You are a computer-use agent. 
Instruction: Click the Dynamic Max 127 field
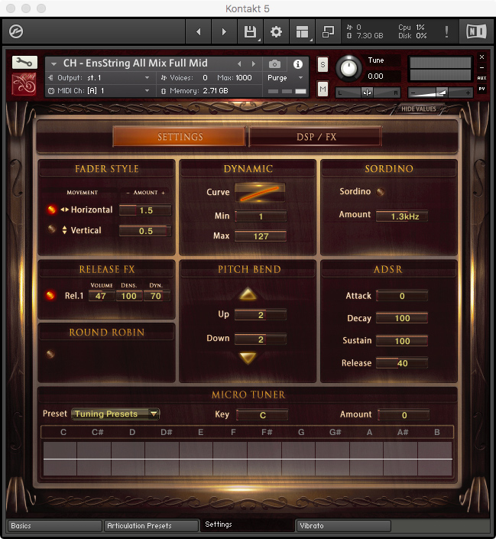tap(260, 236)
